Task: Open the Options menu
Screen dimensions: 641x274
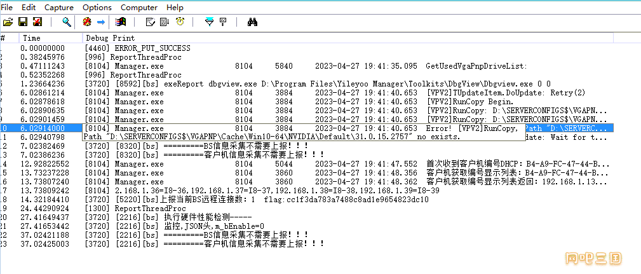Action: [97, 8]
